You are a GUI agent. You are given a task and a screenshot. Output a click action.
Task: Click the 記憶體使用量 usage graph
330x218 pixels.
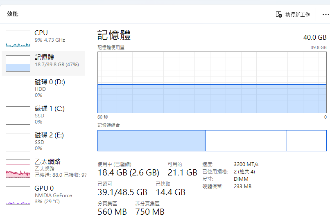(x=212, y=82)
